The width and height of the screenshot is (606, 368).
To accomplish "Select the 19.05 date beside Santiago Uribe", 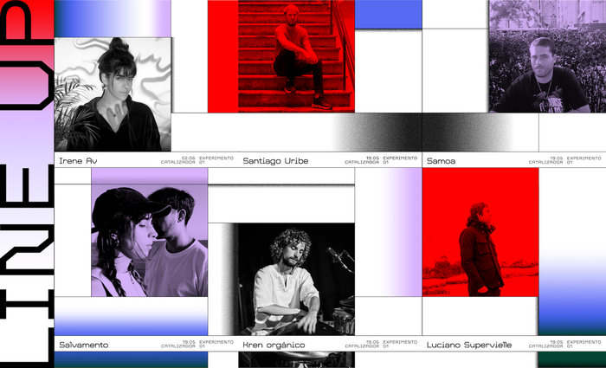I will point(372,158).
